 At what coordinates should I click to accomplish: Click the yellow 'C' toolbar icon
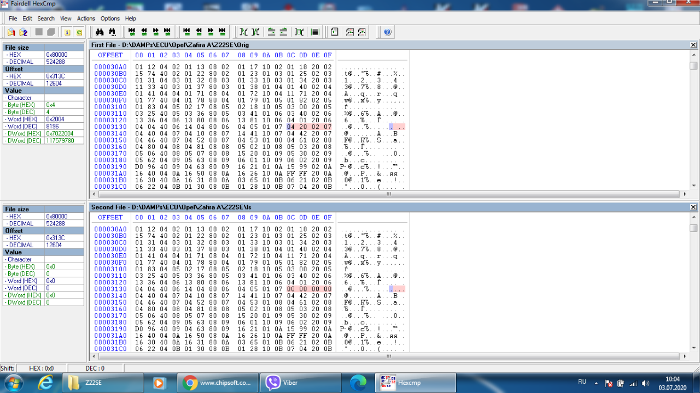(x=79, y=32)
